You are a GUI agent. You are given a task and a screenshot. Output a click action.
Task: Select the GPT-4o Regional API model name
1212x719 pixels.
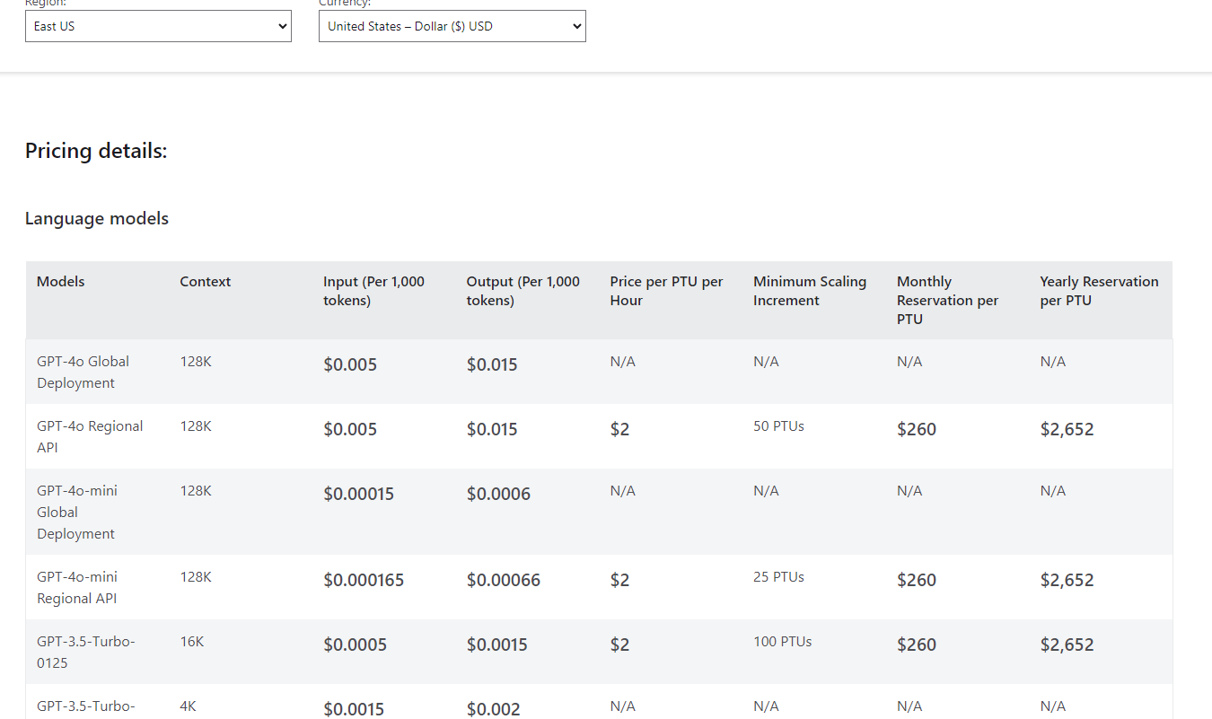pyautogui.click(x=90, y=436)
